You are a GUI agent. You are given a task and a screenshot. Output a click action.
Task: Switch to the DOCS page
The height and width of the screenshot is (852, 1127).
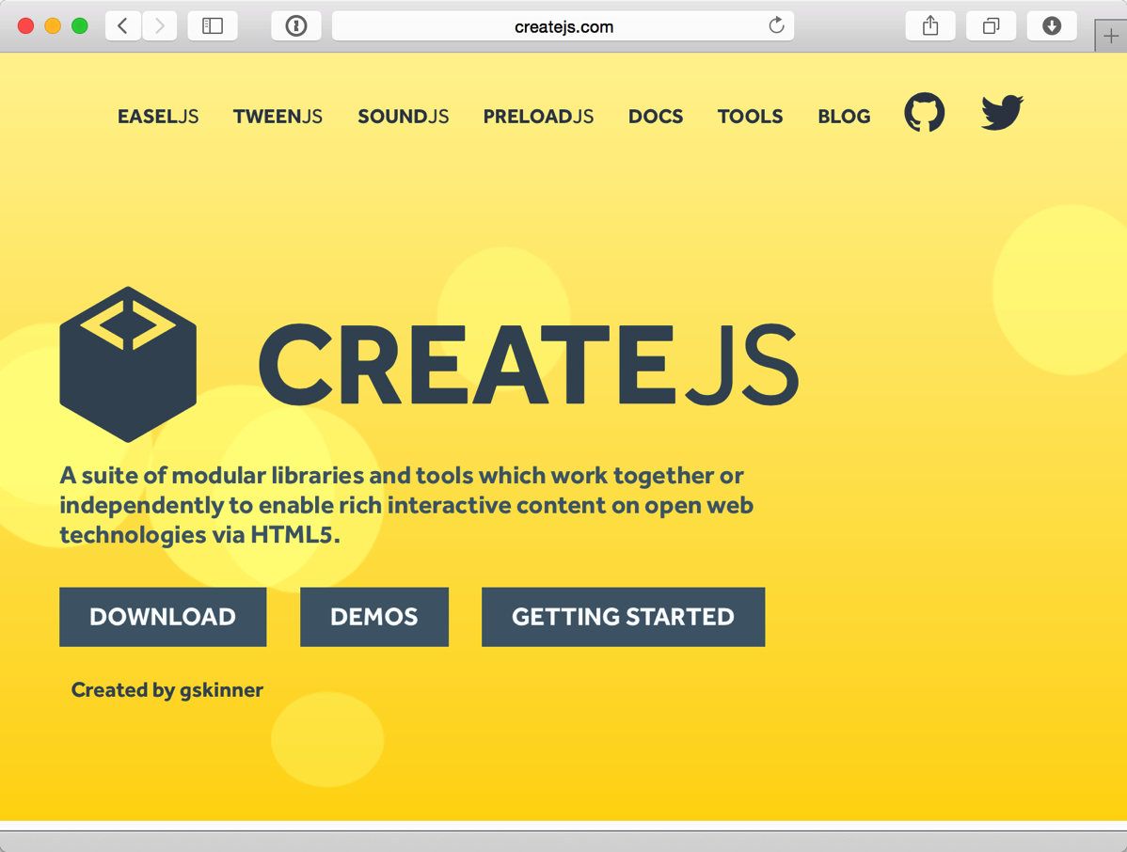pyautogui.click(x=656, y=116)
